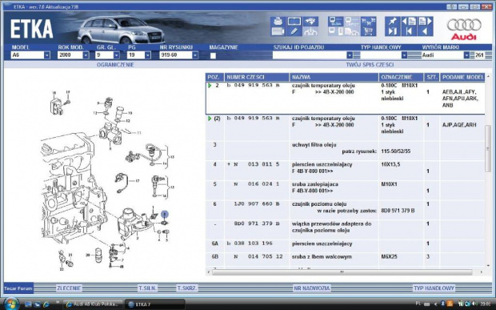Click the faded monitor icon beside the first monitor icon
Screen dimensions: 496x310
pyautogui.click(x=352, y=22)
